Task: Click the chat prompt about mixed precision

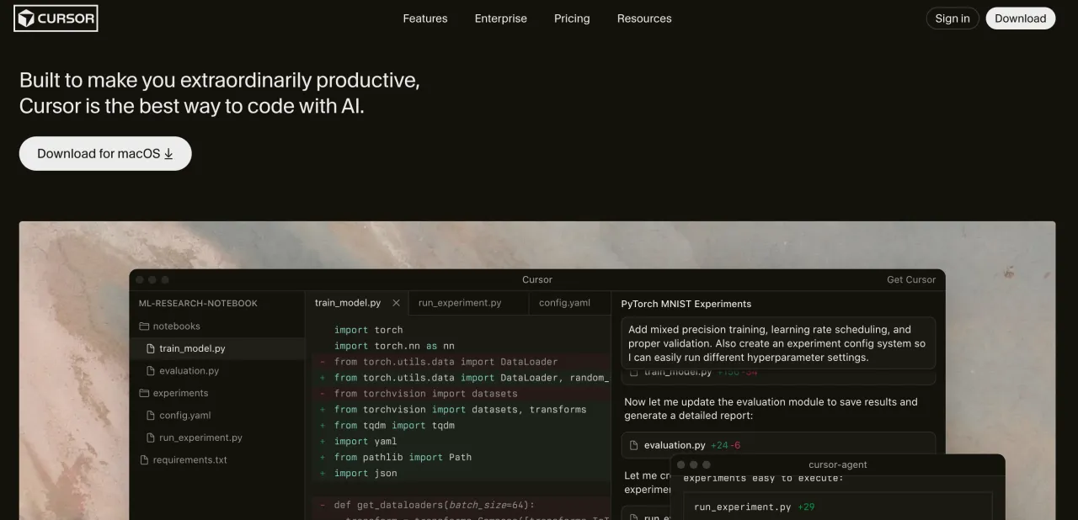Action: [778, 343]
